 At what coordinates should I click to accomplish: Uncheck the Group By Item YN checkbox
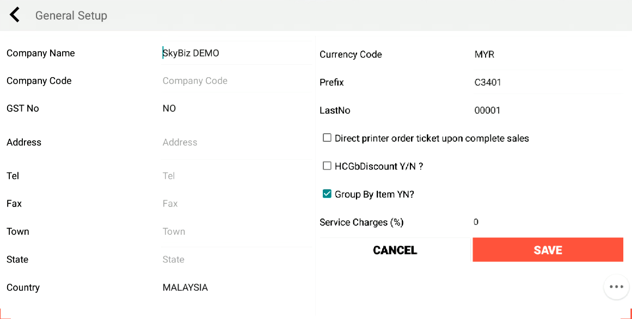pyautogui.click(x=327, y=194)
